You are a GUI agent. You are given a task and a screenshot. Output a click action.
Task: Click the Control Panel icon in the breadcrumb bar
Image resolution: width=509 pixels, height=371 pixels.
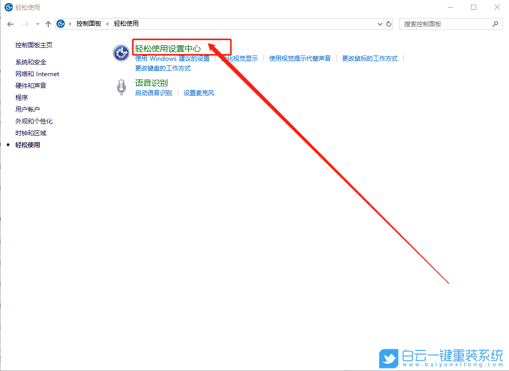[61, 23]
